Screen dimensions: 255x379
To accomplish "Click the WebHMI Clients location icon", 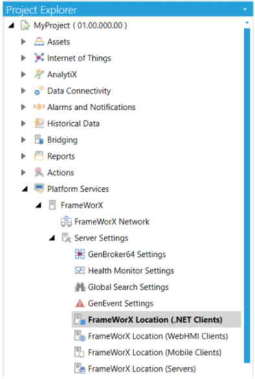I will (x=80, y=336).
